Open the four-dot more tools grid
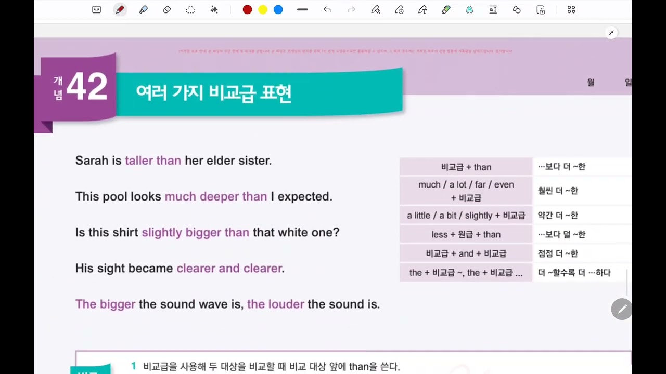 571,9
